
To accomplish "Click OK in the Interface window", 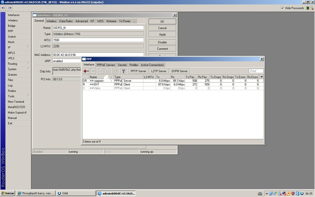I will 162,22.
